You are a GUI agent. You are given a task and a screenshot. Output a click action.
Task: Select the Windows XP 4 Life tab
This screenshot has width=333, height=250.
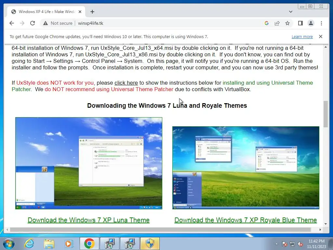[46, 12]
